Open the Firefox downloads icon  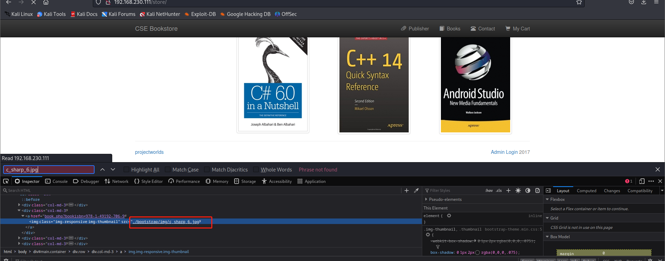(644, 2)
